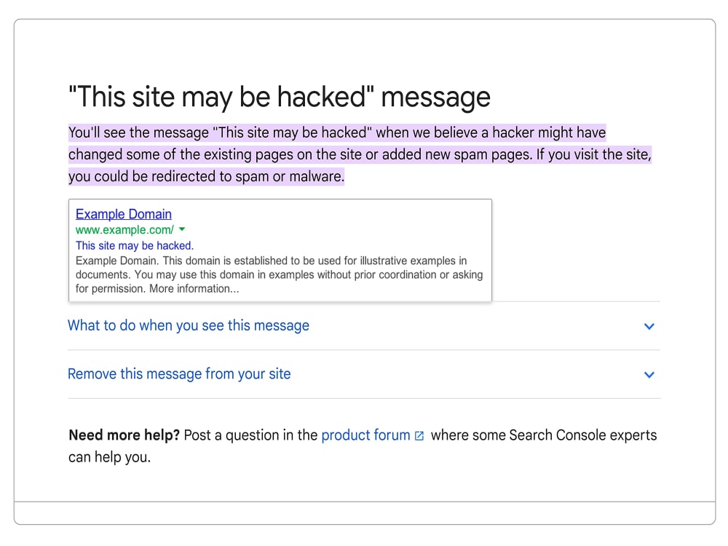This screenshot has height=546, width=728.
Task: Click the highlighted paragraph starting 'You'll see the message'
Action: [360, 154]
